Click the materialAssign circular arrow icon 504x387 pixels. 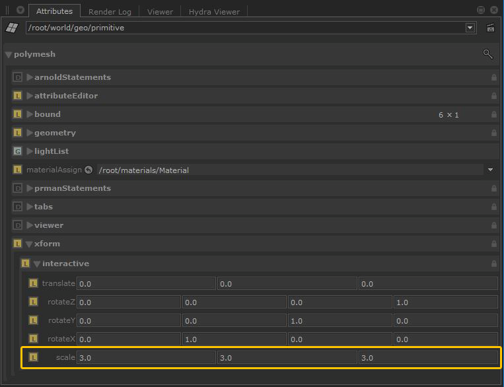pos(89,170)
